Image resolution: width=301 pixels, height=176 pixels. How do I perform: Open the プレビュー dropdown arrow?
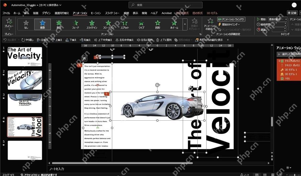pyautogui.click(x=9, y=29)
